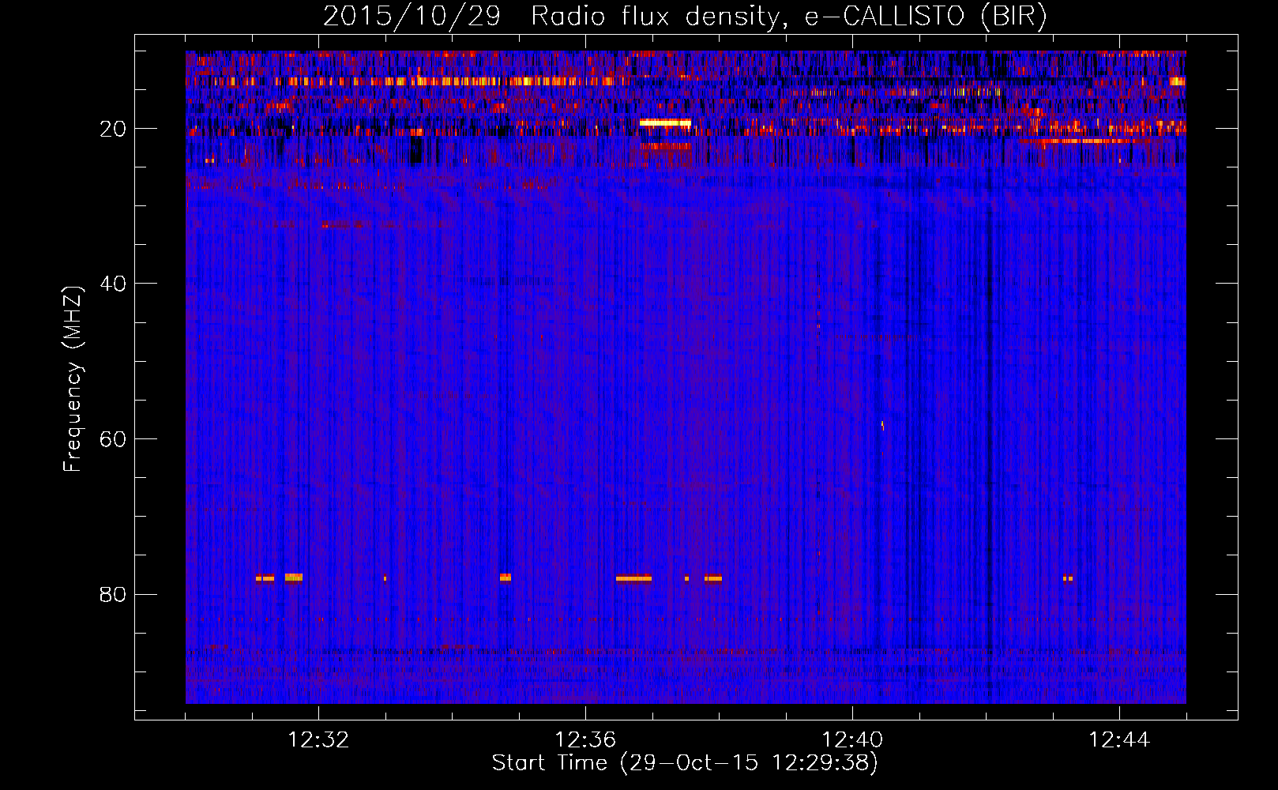Screen dimensions: 1278x790
Task: Click the 12:36 time axis label
Action: coord(585,740)
